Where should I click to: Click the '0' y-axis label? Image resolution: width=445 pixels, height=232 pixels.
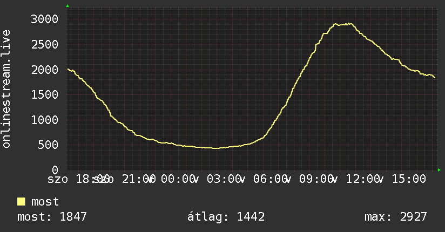(x=55, y=170)
